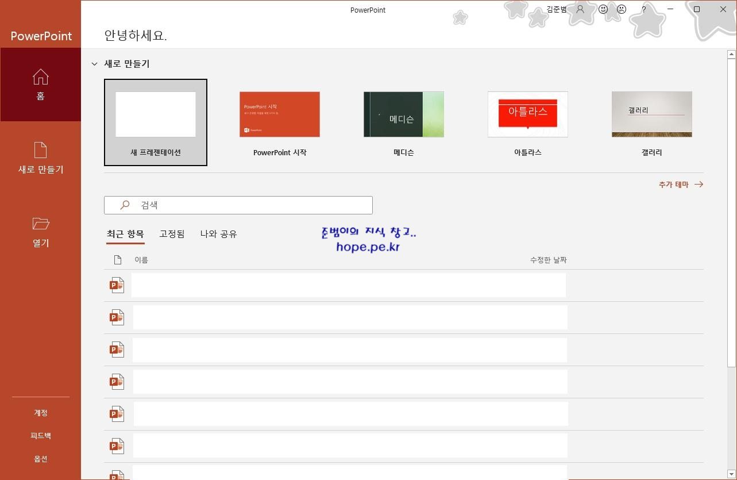Open 옵션 (Options) in sidebar
The height and width of the screenshot is (480, 737).
[x=41, y=459]
